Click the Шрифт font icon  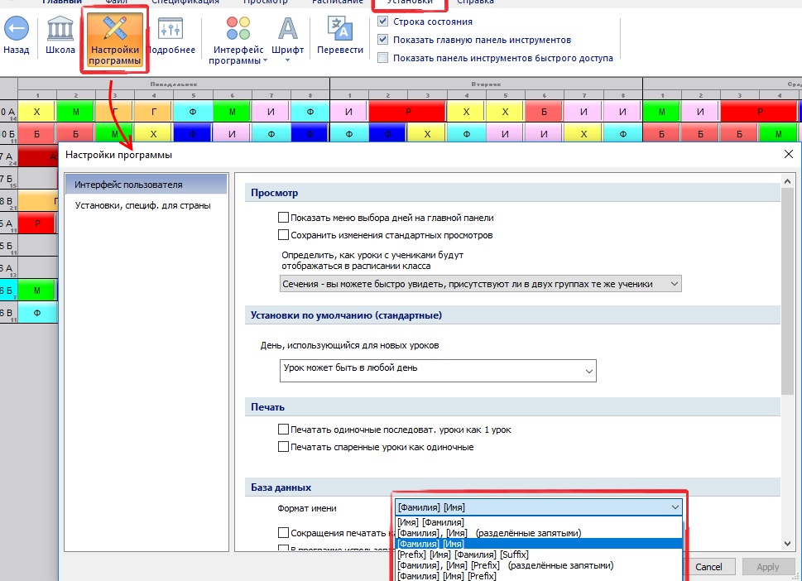287,28
